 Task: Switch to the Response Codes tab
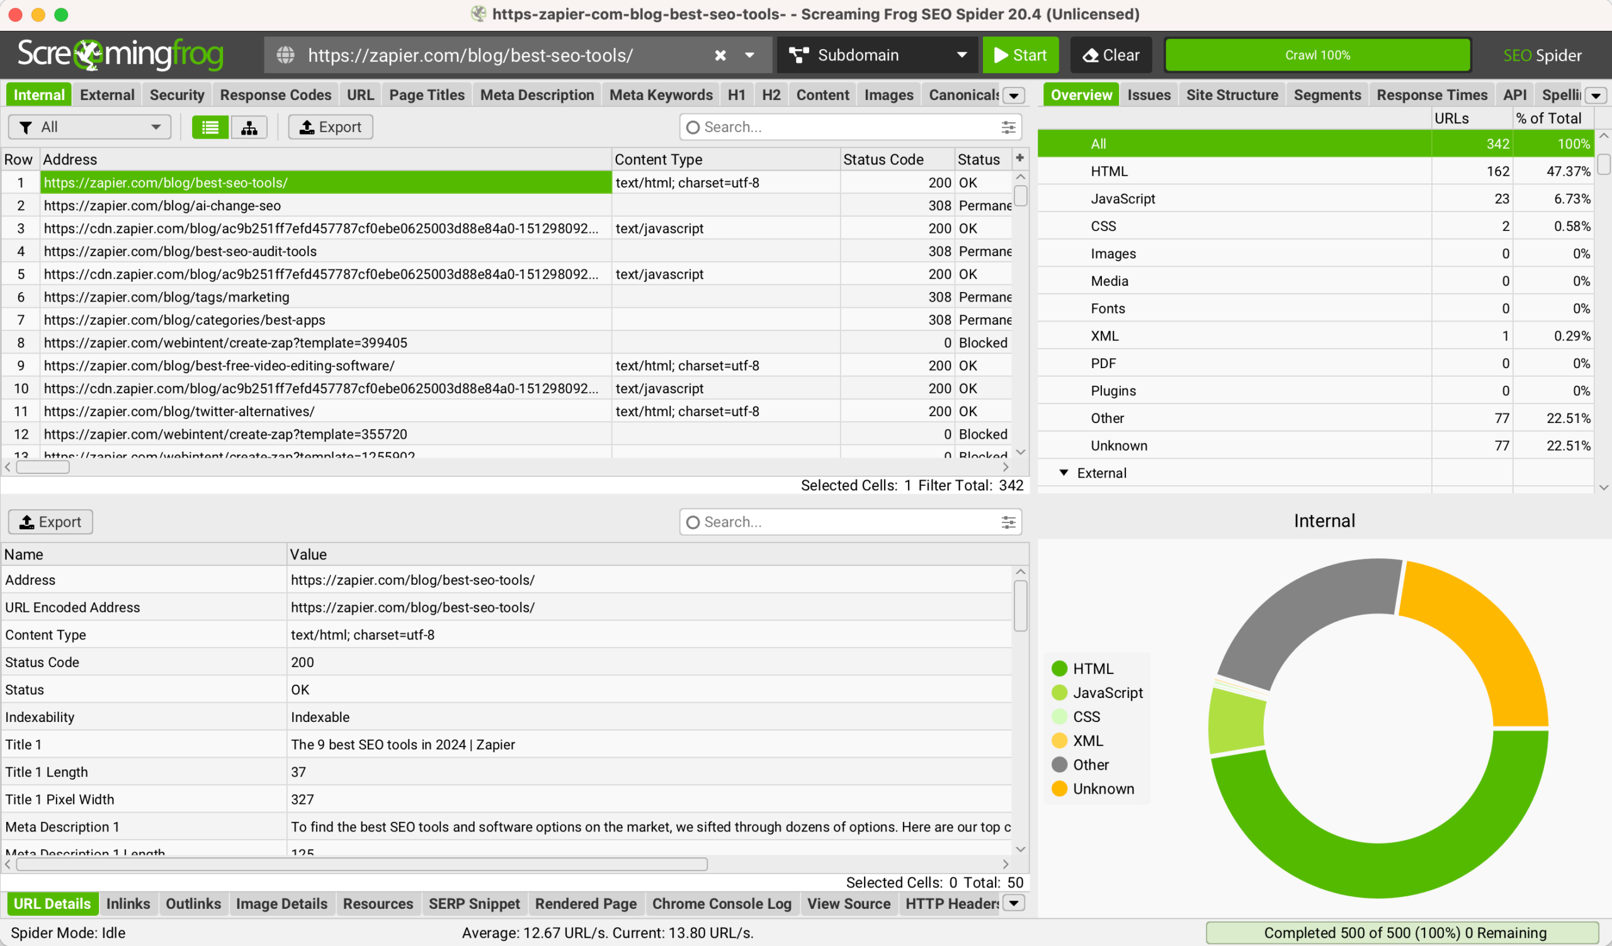click(275, 94)
